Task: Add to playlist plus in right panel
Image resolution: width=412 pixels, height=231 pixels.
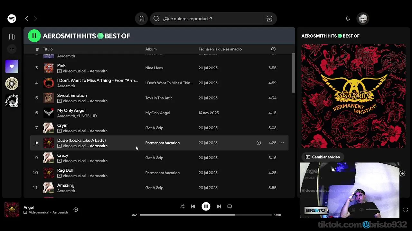Action: click(x=402, y=174)
